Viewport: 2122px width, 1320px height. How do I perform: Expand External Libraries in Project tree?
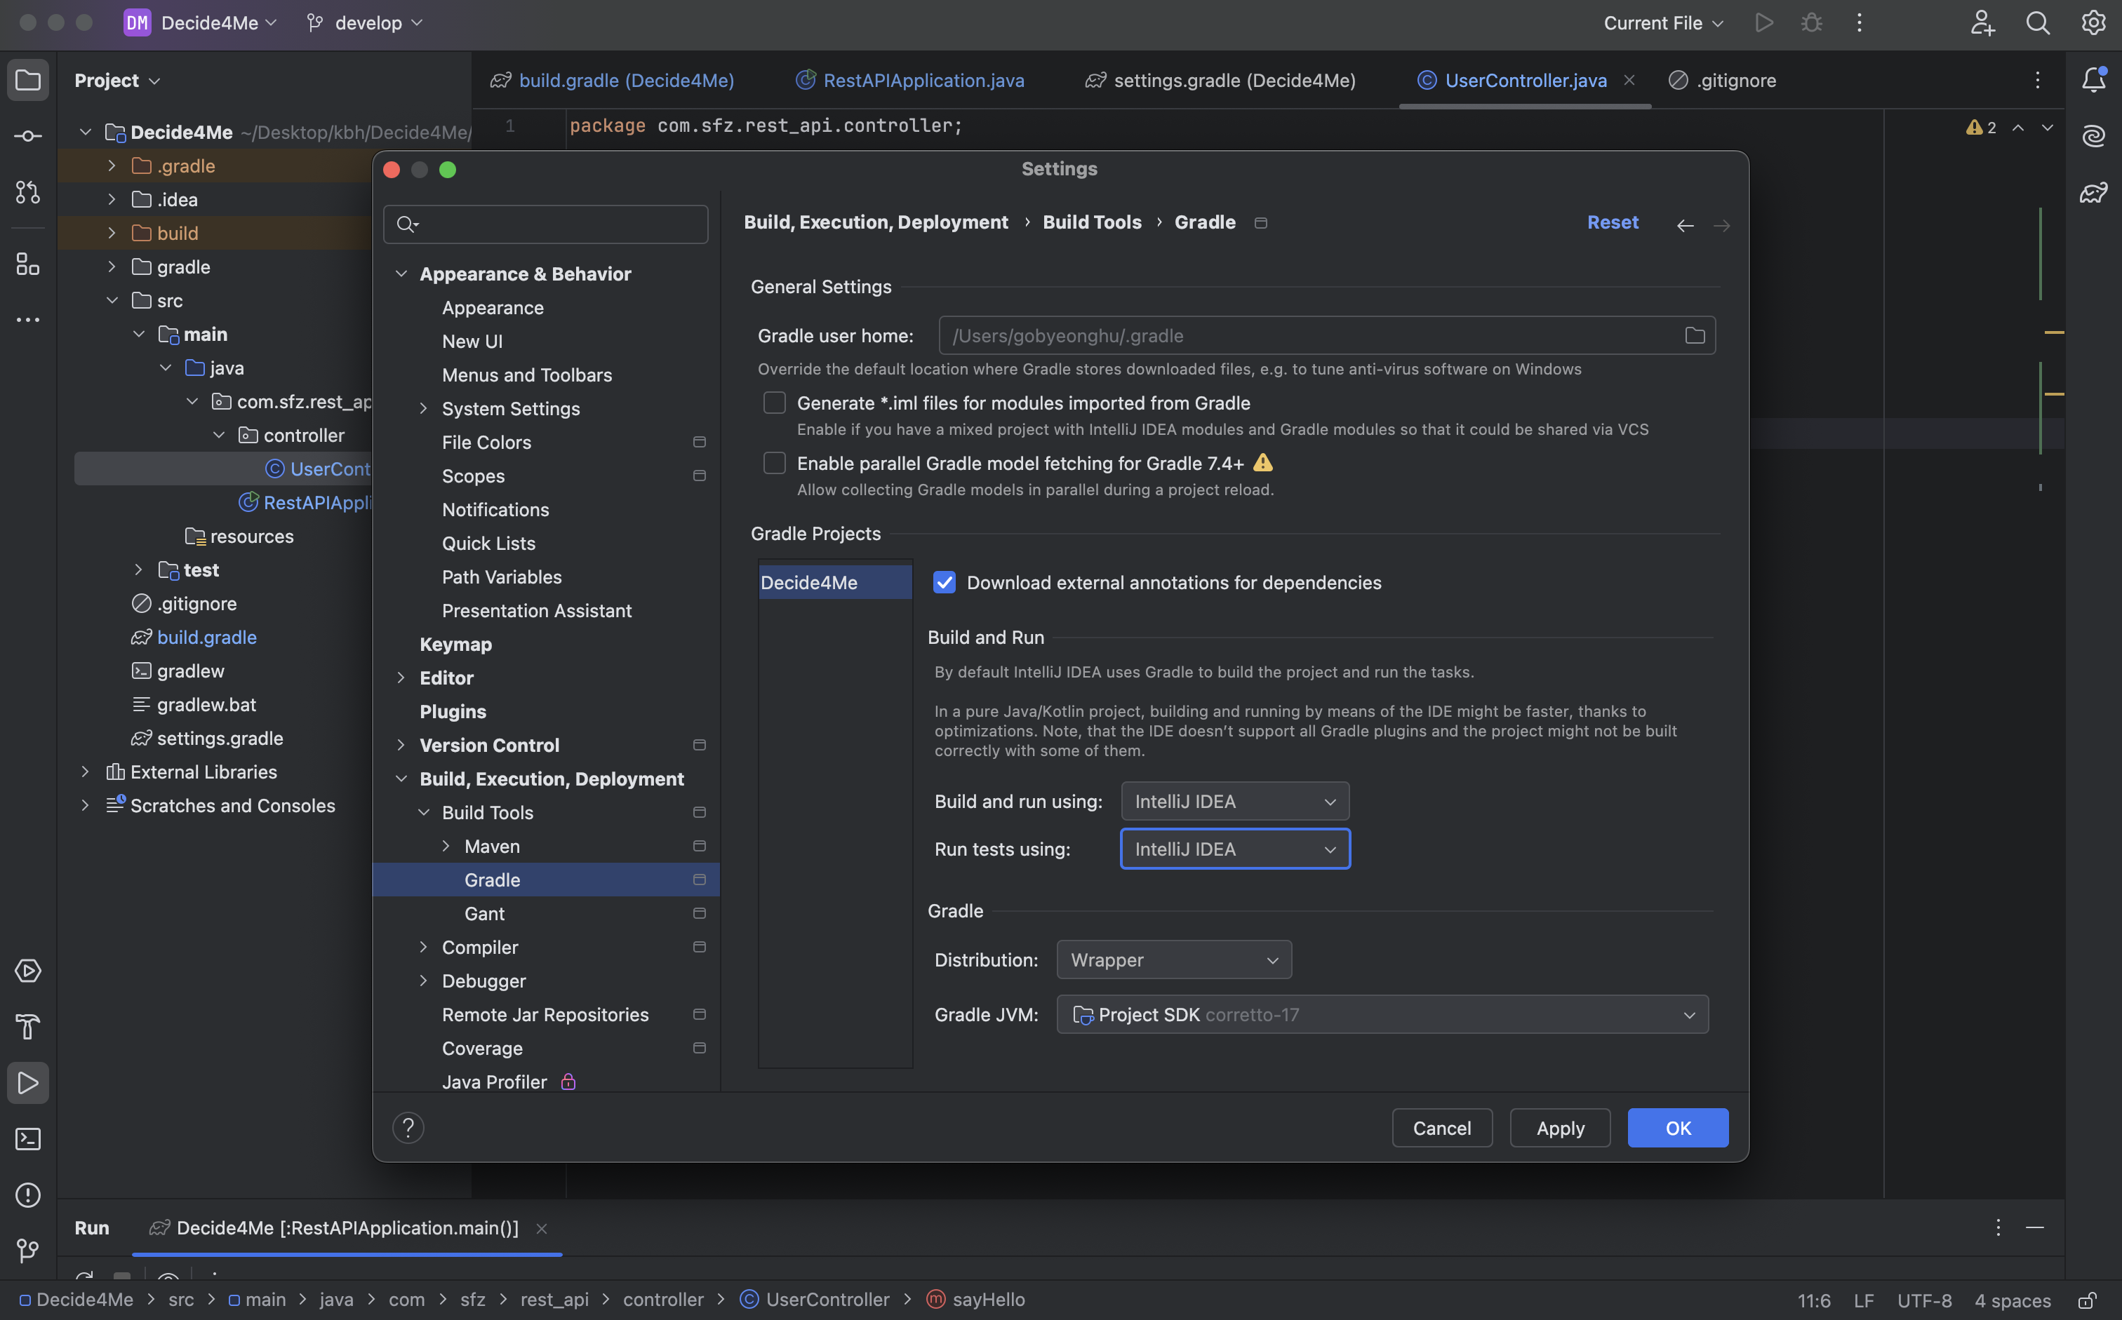pos(85,772)
